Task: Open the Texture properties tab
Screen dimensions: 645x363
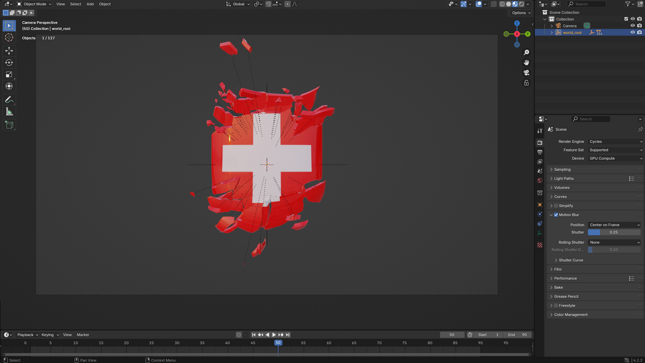Action: pos(540,245)
